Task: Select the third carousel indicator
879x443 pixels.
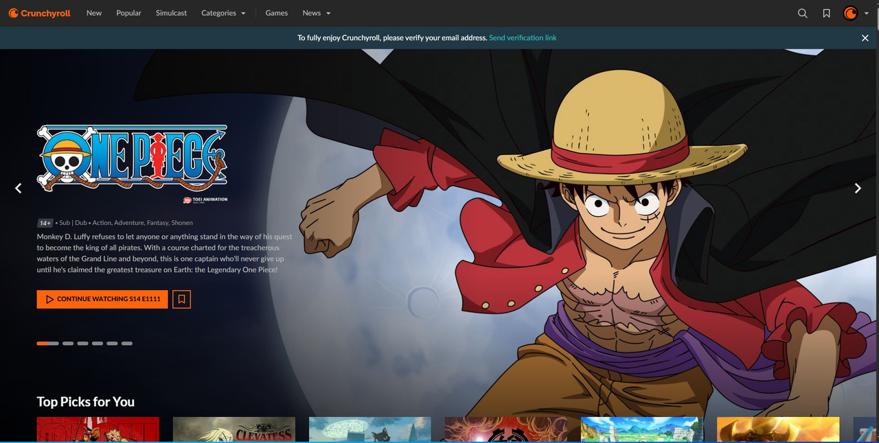Action: pyautogui.click(x=82, y=343)
